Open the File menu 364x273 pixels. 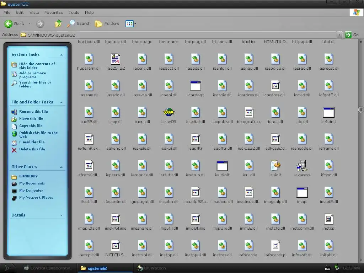click(7, 12)
